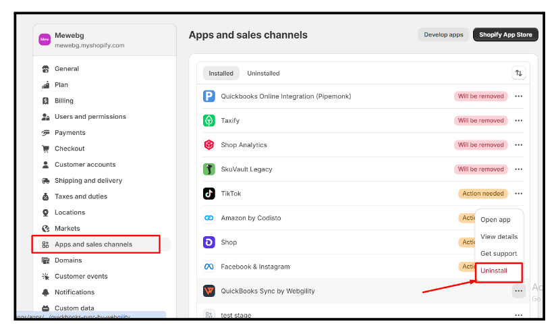
Task: Click the Customer events sparkle icon
Action: click(x=45, y=276)
